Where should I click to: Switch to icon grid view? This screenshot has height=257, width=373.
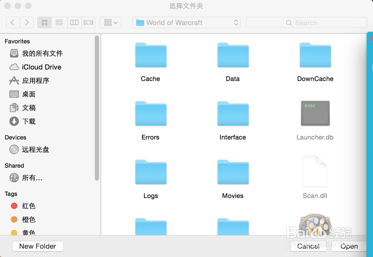tap(44, 23)
